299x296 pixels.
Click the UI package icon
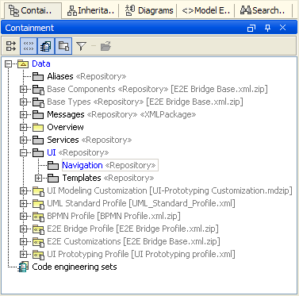(x=38, y=152)
